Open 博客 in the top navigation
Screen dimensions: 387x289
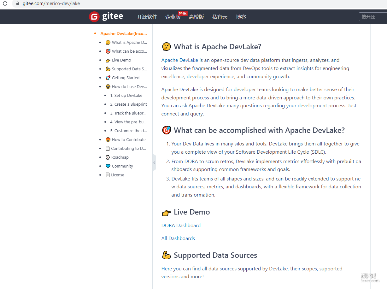pos(241,17)
